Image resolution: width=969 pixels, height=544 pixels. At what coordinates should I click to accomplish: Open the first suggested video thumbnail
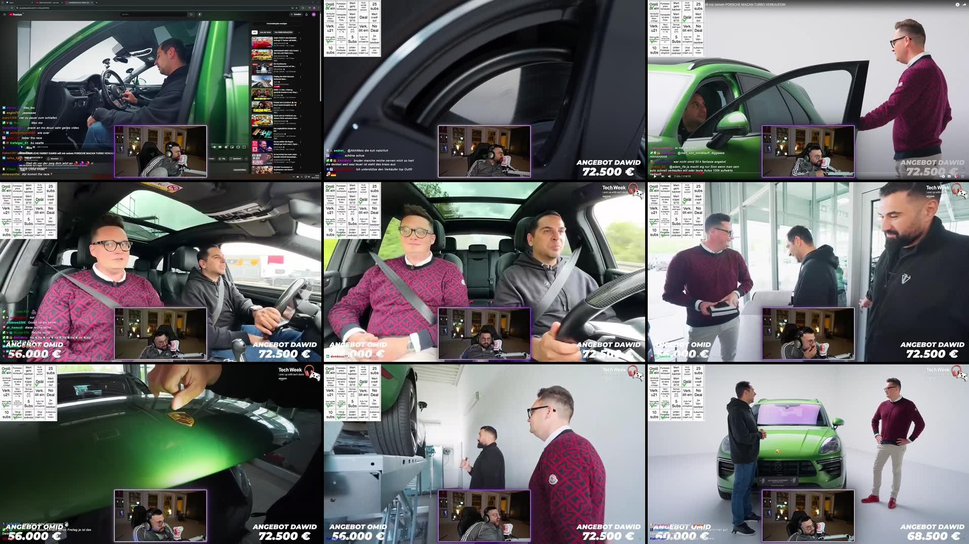point(262,41)
